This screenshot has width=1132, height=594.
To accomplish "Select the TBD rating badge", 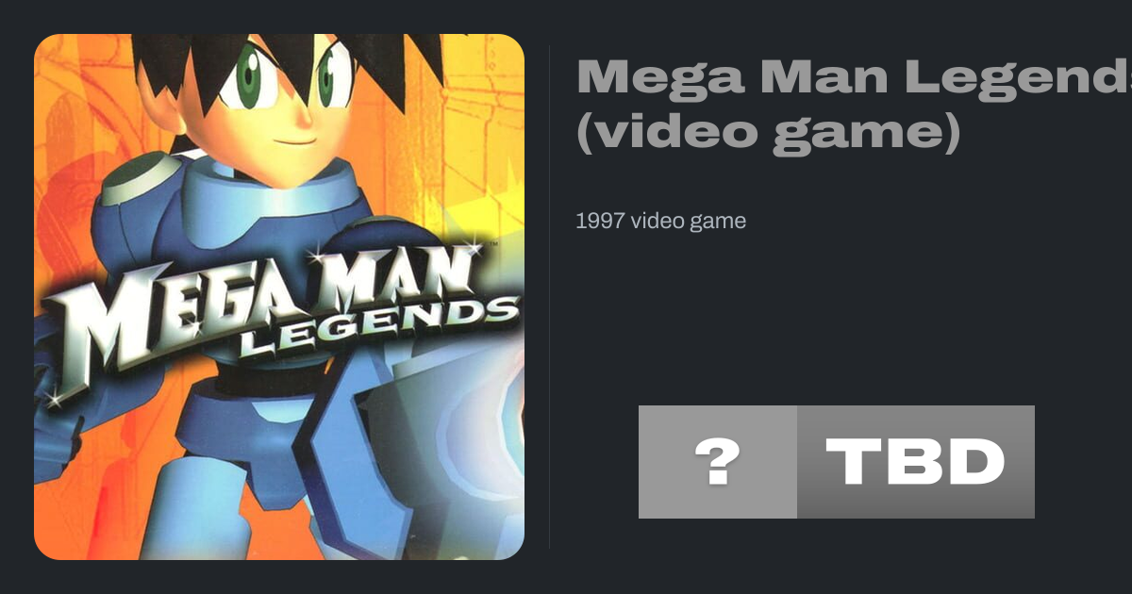I will (916, 462).
